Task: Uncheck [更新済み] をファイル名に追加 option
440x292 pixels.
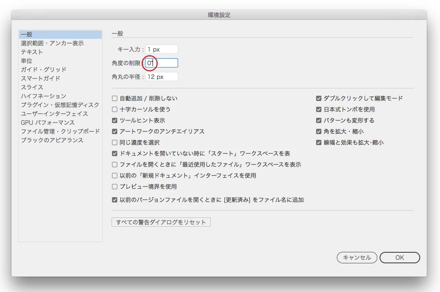Action: (x=115, y=200)
